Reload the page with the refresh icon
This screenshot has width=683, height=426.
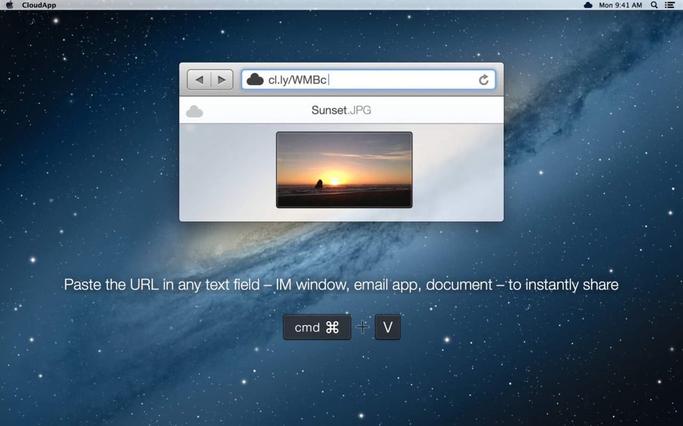point(483,80)
